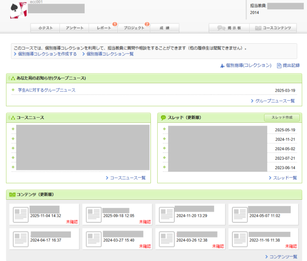Click the book icon on コースコンテンツ

pyautogui.click(x=258, y=28)
